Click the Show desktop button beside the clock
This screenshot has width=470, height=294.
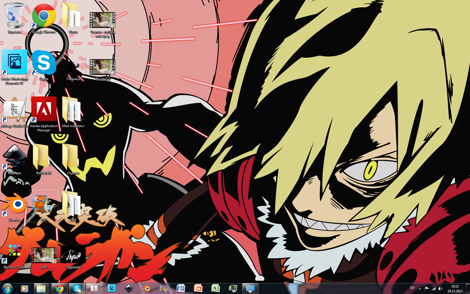point(468,289)
